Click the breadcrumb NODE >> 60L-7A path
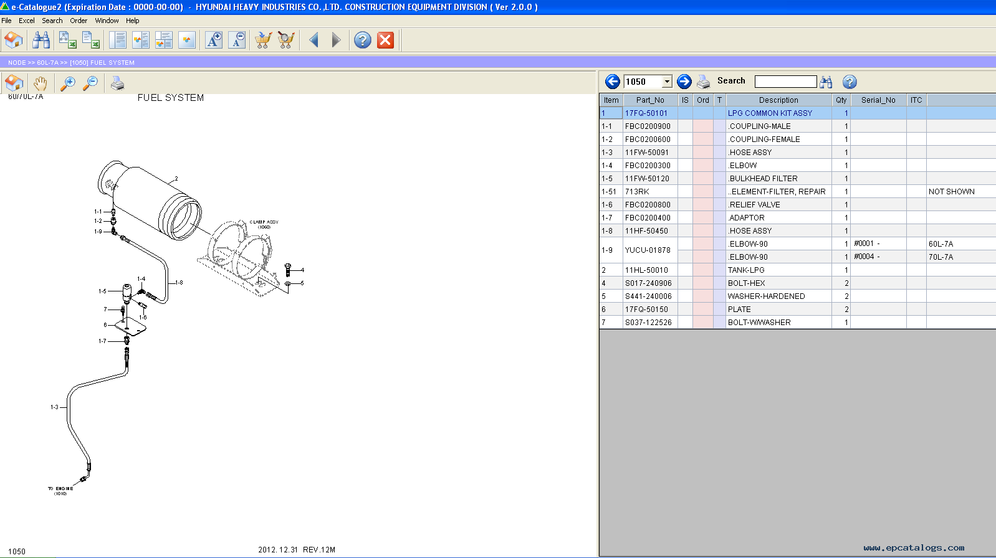 (x=33, y=63)
